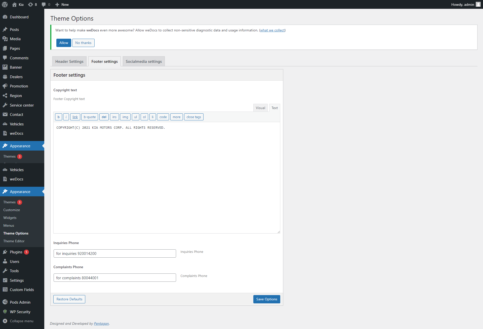Switch to the Header Settings tab
The width and height of the screenshot is (483, 329).
coord(69,61)
